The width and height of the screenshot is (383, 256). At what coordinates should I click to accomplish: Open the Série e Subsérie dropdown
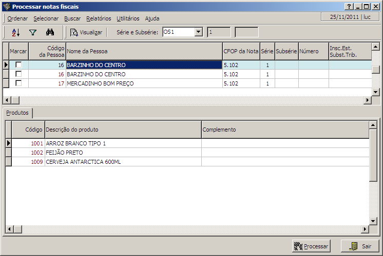199,32
